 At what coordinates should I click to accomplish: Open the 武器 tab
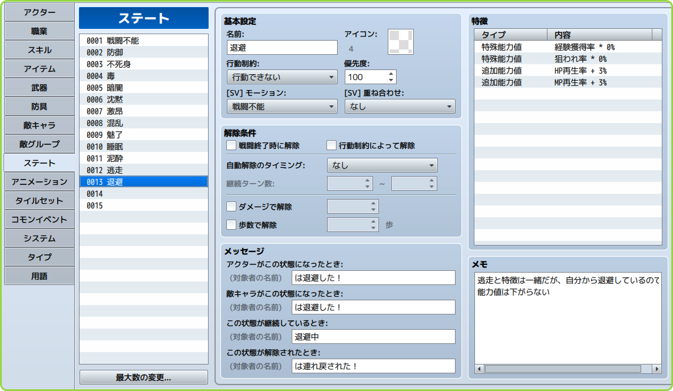click(x=39, y=88)
